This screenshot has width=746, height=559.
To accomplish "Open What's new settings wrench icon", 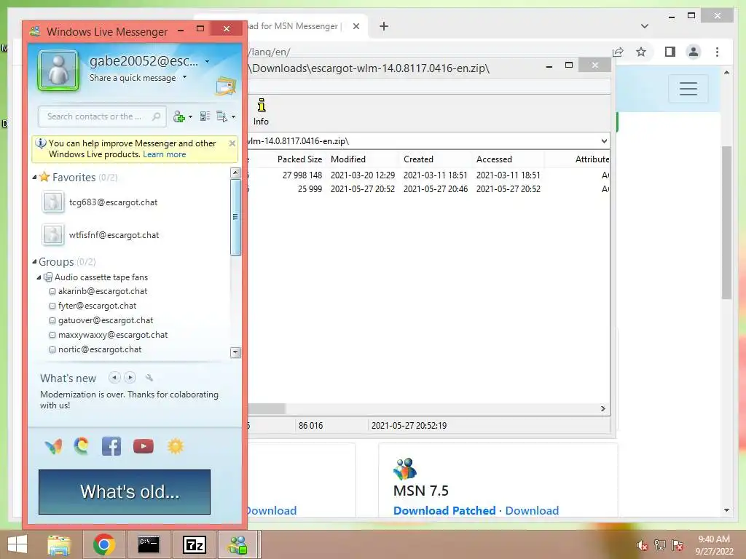I will pos(149,378).
